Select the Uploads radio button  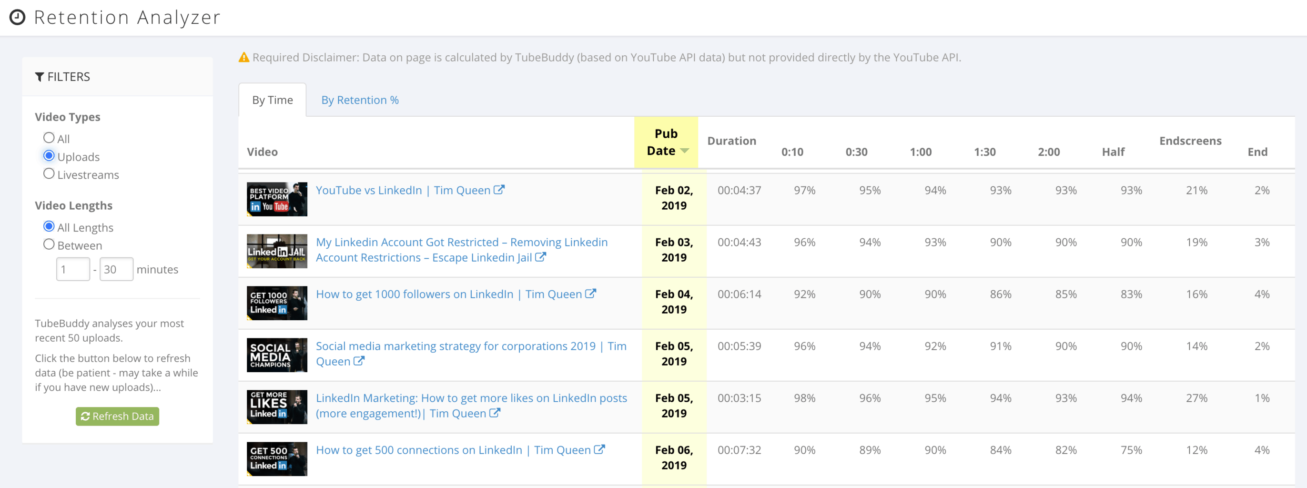tap(49, 156)
